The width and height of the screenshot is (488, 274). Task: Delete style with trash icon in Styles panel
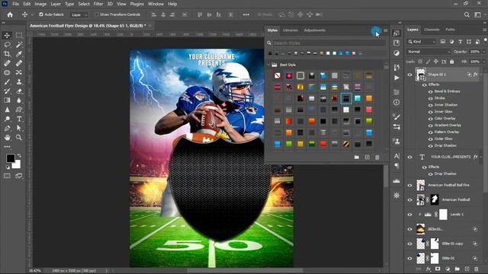tap(377, 158)
